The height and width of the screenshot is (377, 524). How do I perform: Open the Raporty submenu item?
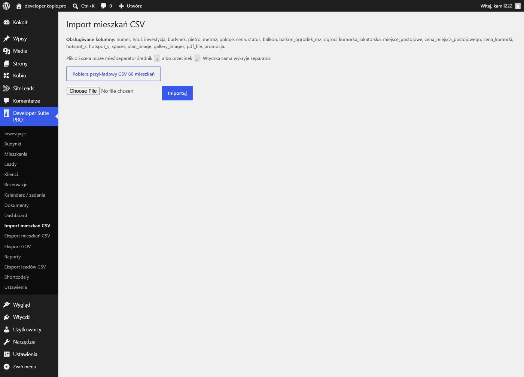(x=13, y=257)
